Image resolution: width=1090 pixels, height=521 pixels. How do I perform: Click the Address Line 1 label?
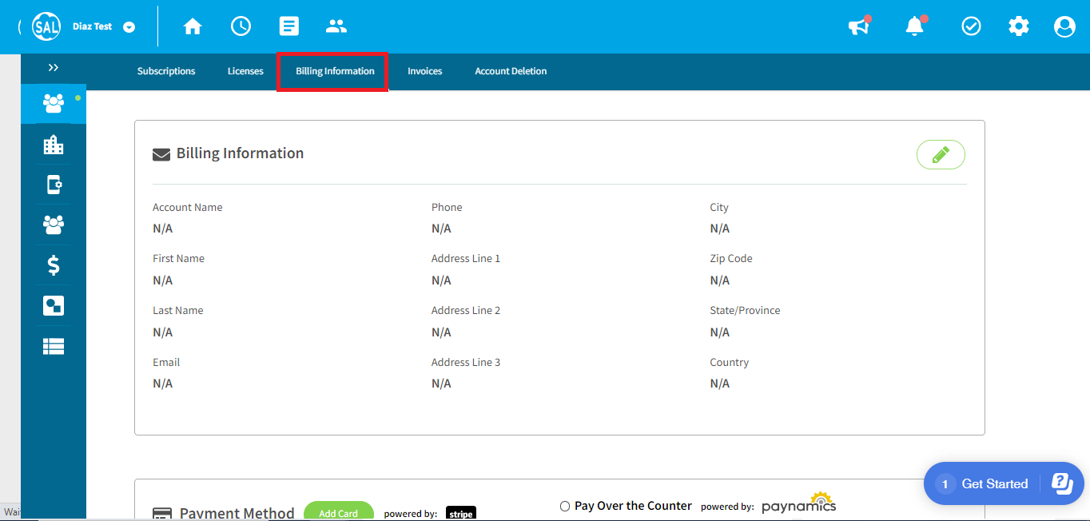pos(466,258)
